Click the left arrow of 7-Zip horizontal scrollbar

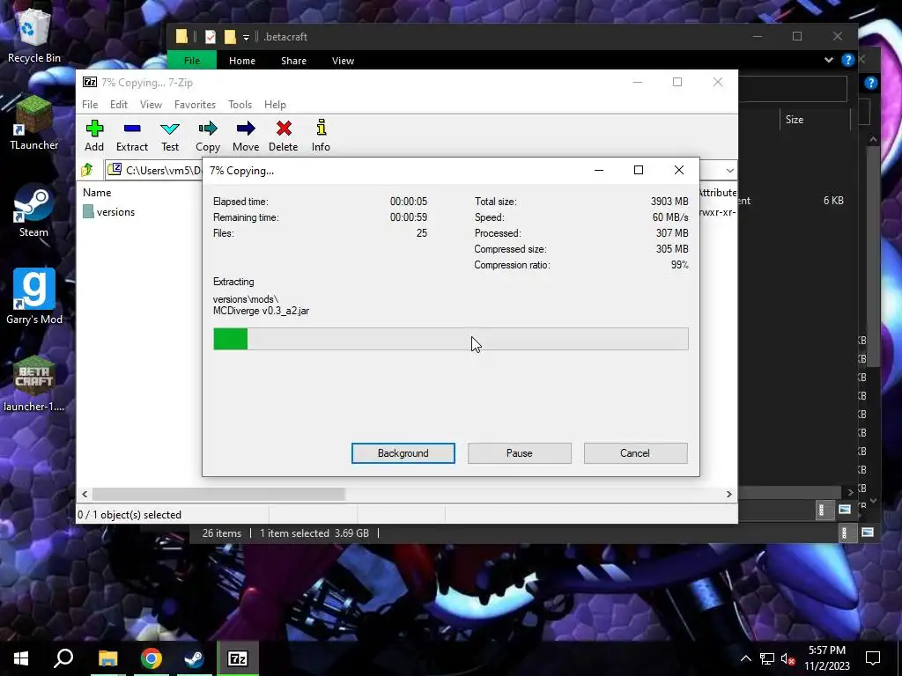coord(85,494)
